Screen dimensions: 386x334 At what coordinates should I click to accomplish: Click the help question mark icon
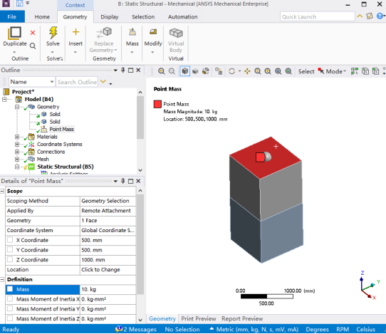point(380,16)
